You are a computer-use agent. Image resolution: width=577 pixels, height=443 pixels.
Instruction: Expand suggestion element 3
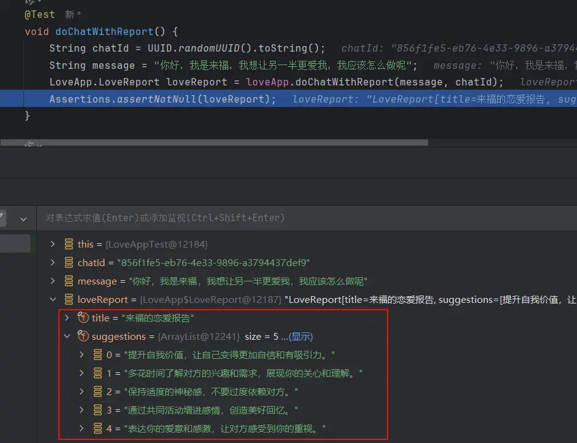click(x=81, y=410)
